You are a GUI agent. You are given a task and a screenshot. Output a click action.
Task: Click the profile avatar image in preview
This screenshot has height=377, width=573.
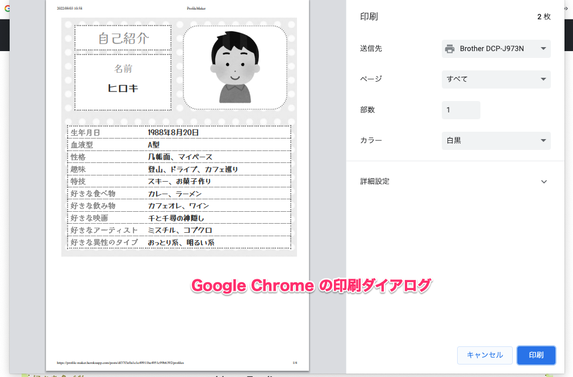pyautogui.click(x=235, y=68)
